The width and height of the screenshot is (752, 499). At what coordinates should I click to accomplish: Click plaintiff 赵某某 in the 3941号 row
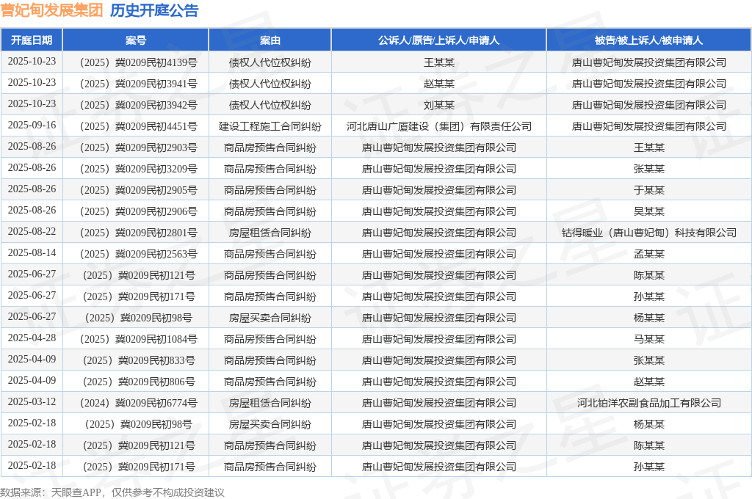pyautogui.click(x=439, y=84)
